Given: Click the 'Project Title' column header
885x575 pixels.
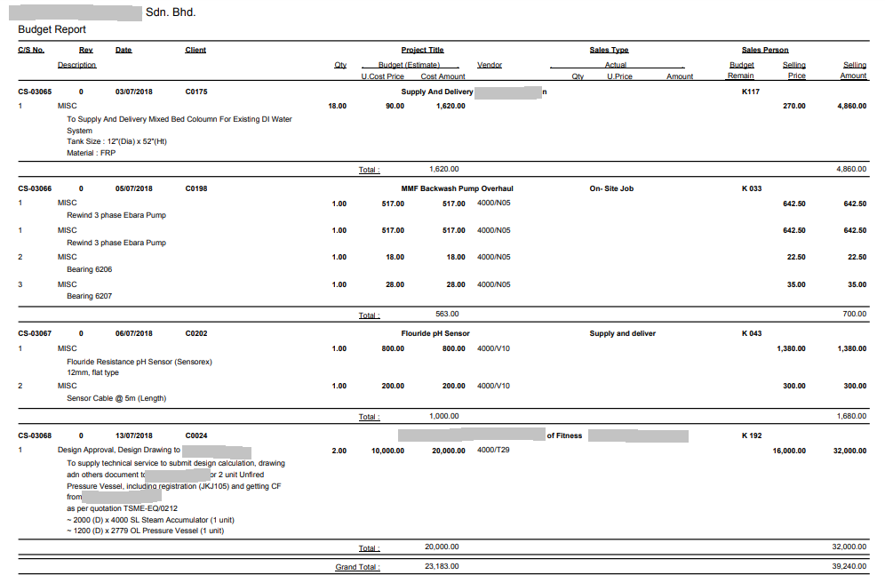Looking at the screenshot, I should tap(422, 50).
